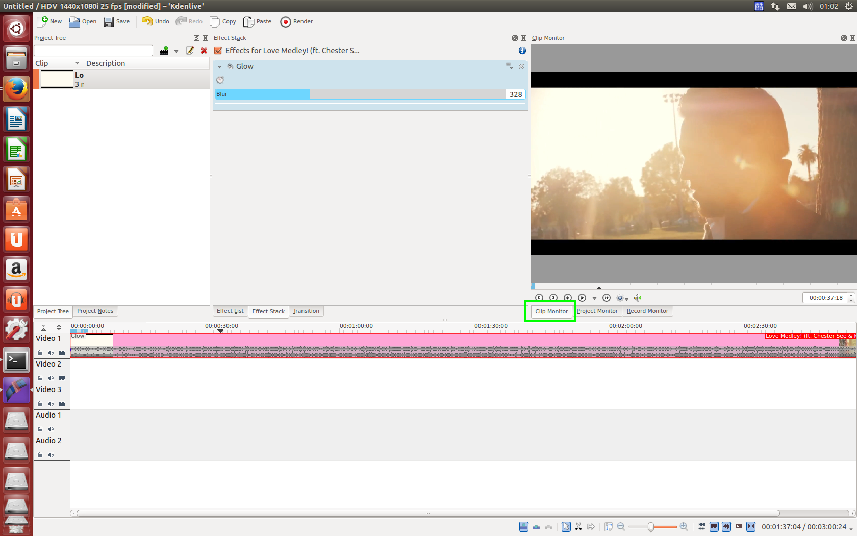
Task: Open the Glow effect options menu icon
Action: [509, 66]
